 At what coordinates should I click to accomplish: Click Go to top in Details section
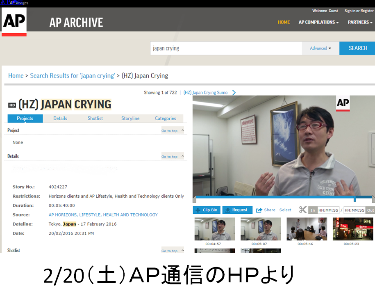point(169,157)
